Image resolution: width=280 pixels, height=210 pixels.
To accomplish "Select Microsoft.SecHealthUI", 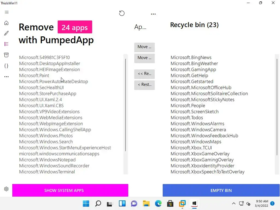I will 42,87.
